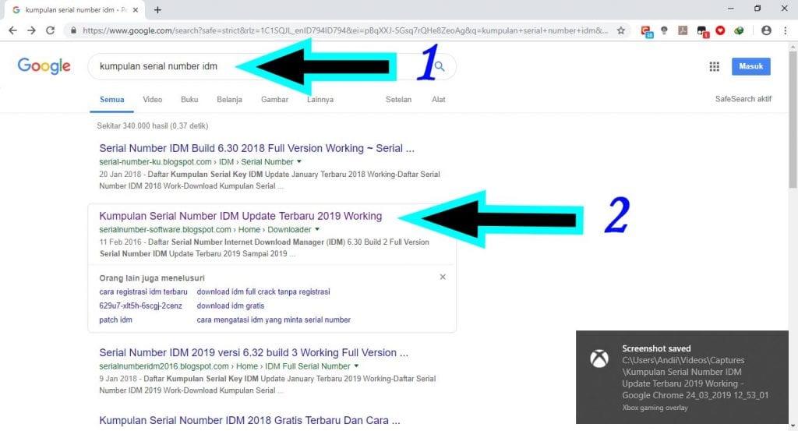Expand options arrow for serialnumberidm2016.blogspot.com result

(x=356, y=366)
